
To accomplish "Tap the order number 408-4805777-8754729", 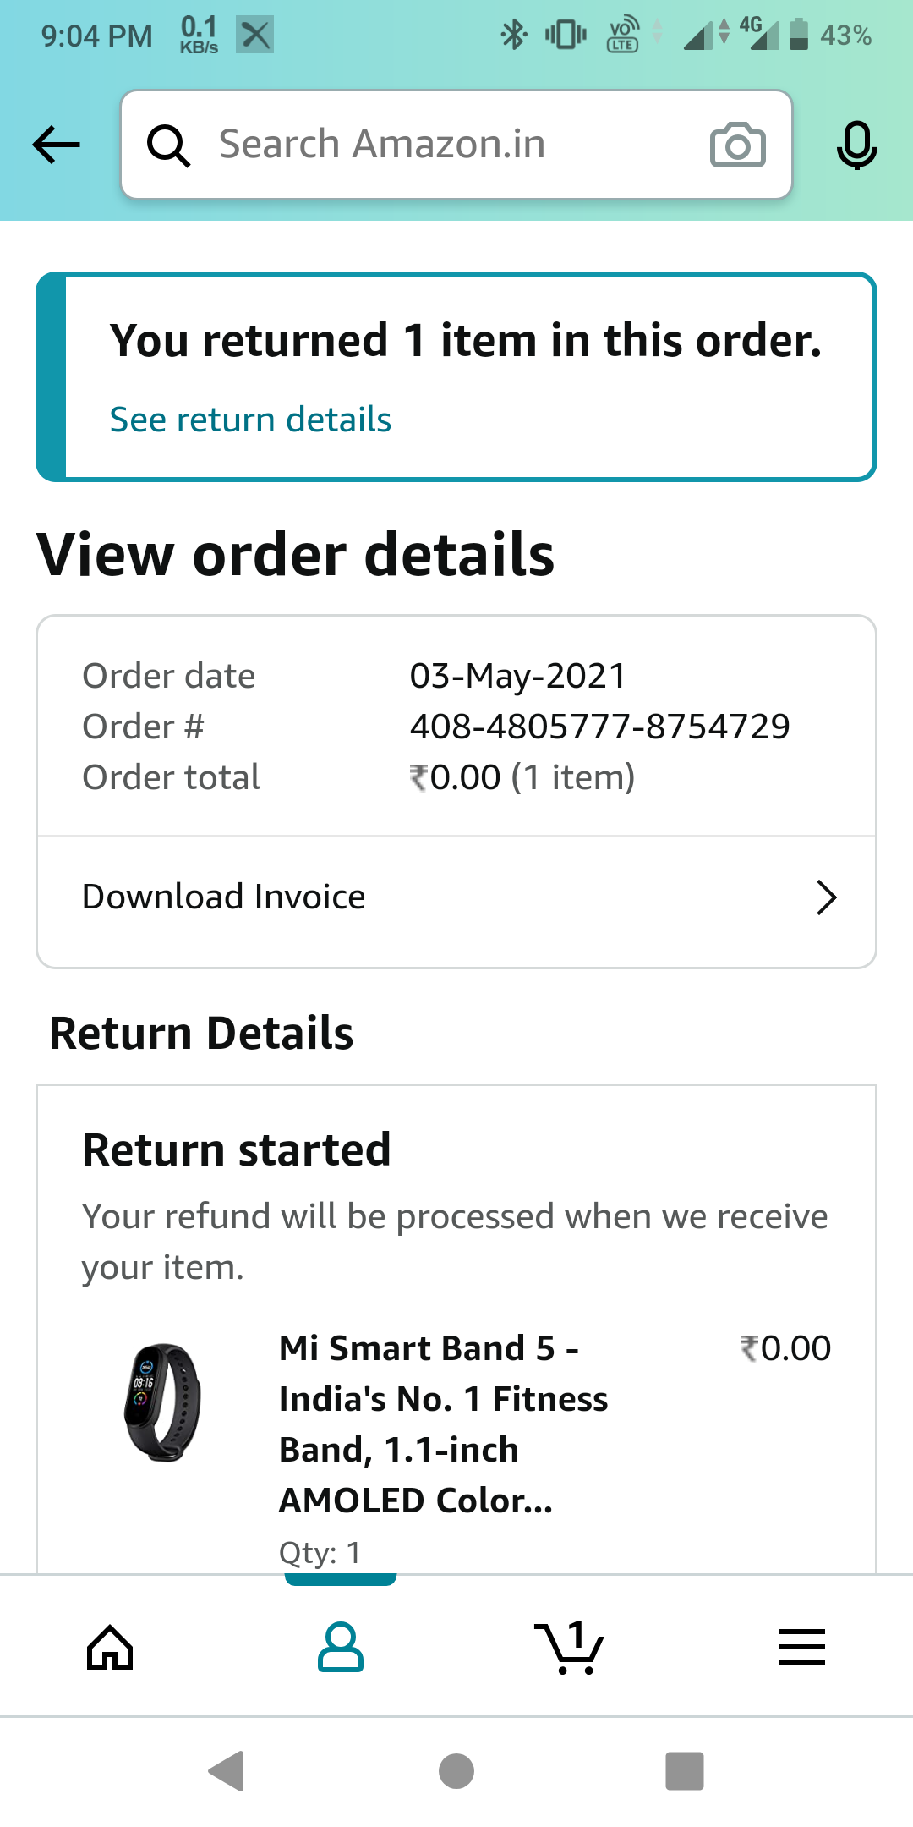I will (x=599, y=727).
